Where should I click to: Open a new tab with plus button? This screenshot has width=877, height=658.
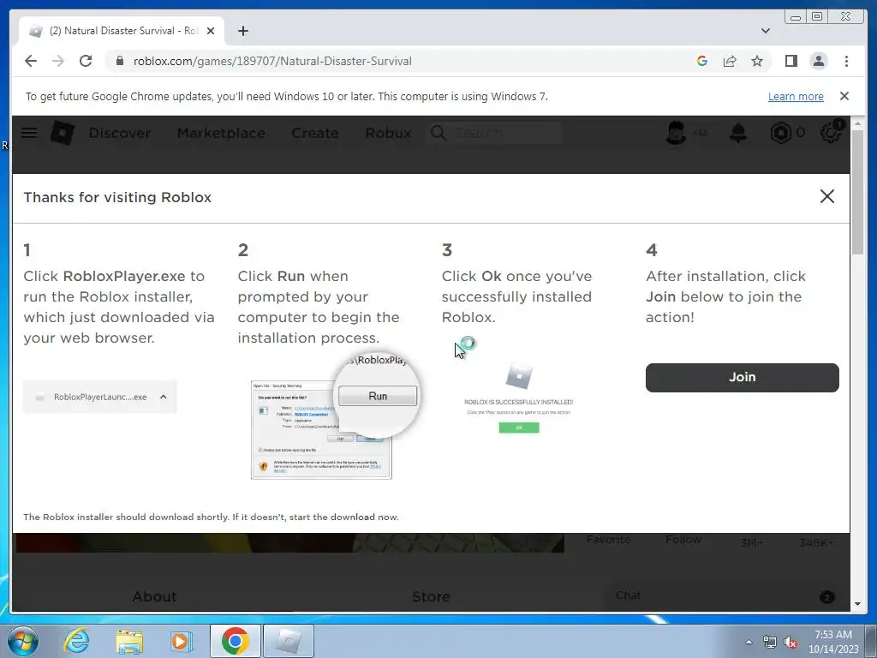tap(242, 31)
